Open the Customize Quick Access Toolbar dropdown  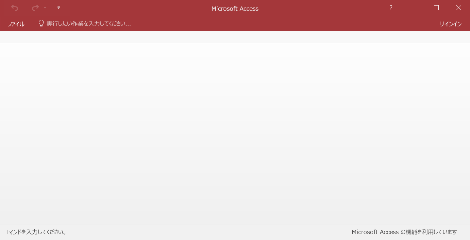click(x=59, y=8)
